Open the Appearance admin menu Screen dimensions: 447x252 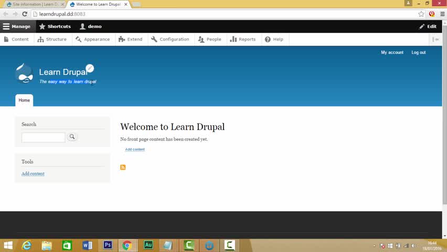pyautogui.click(x=93, y=39)
